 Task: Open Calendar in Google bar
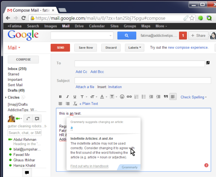click(97, 26)
